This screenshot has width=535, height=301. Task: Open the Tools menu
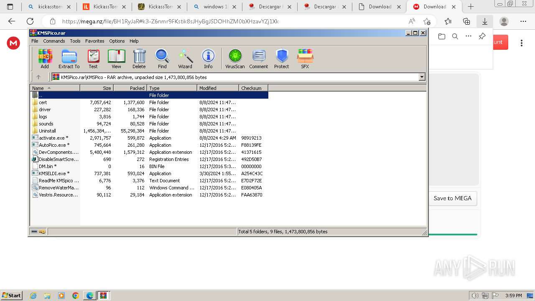pyautogui.click(x=75, y=41)
